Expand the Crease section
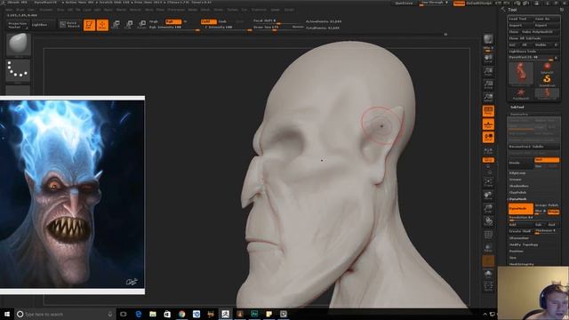The height and width of the screenshot is (320, 569). (515, 180)
